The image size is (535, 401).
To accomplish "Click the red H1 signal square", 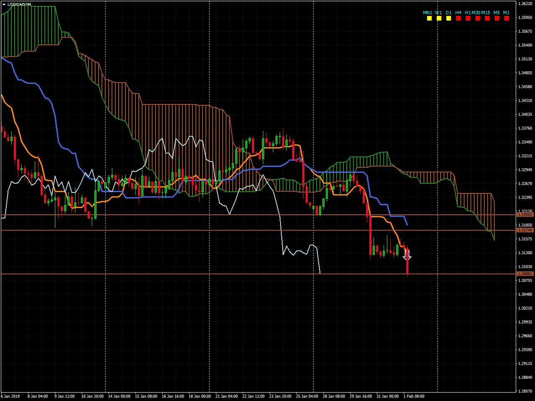I will pyautogui.click(x=468, y=18).
